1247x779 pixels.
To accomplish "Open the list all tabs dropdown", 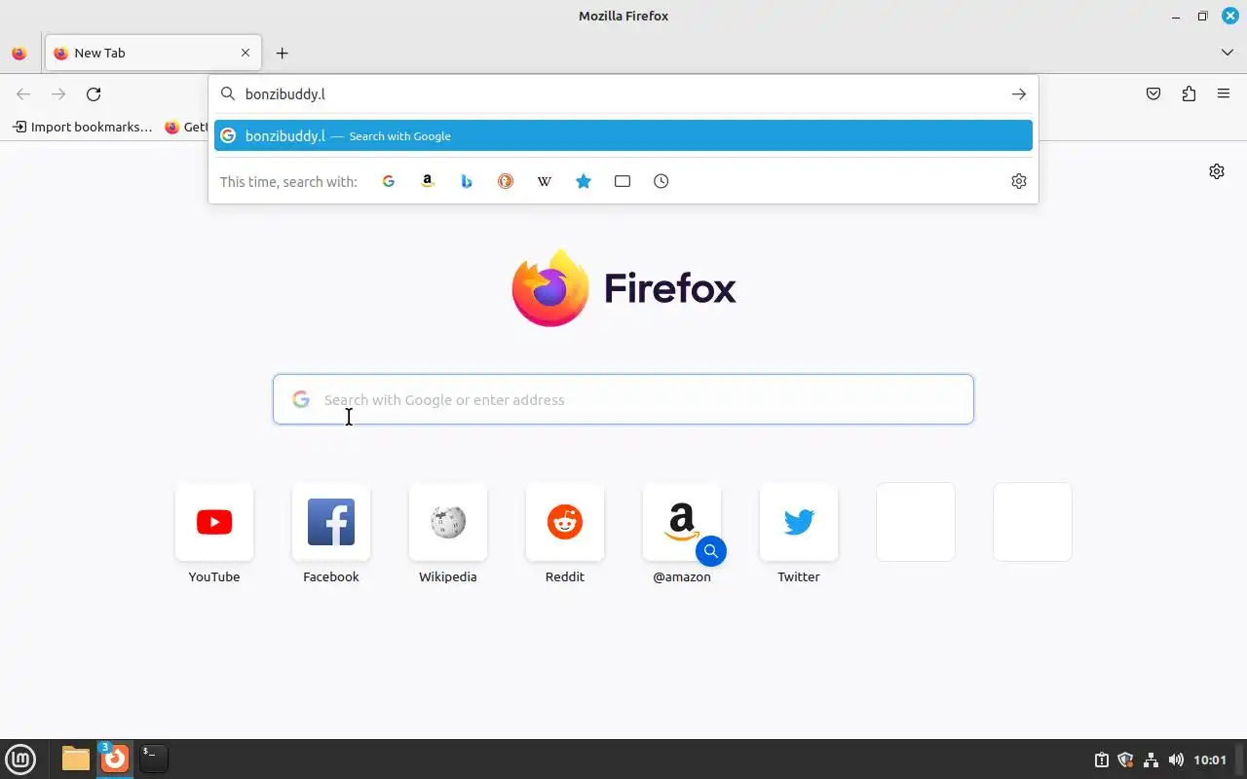I will (x=1227, y=53).
